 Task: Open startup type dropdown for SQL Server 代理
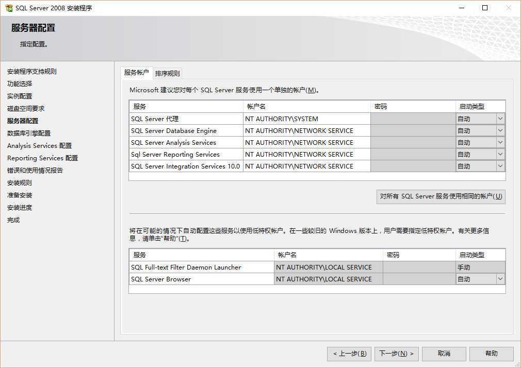(x=500, y=119)
